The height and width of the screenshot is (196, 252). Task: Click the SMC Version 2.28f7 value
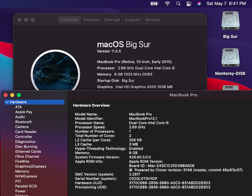tap(135, 174)
